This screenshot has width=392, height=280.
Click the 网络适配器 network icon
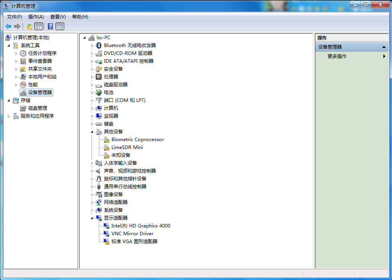99,202
